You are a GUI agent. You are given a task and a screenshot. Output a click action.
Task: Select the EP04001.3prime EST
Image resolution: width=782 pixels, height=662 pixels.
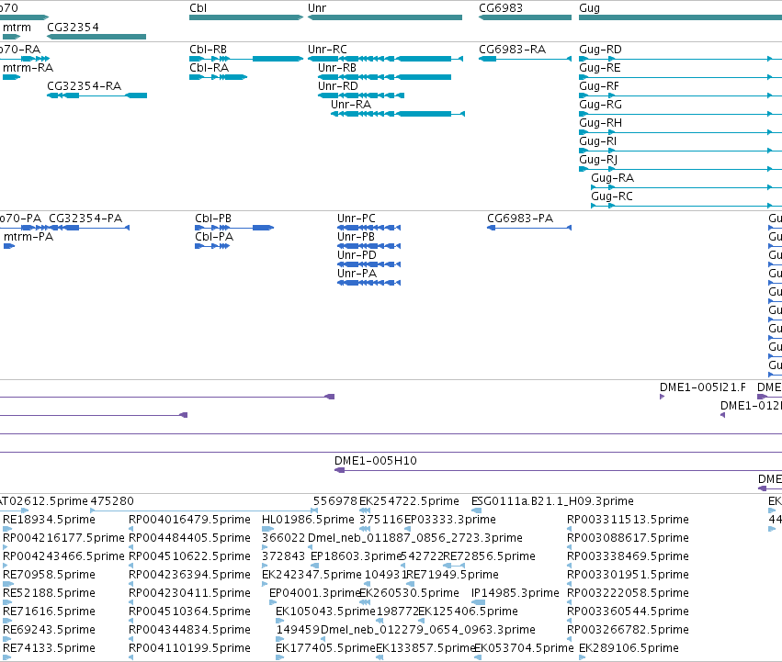coord(273,602)
